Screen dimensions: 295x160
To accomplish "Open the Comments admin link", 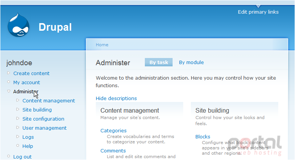I will coord(113,151).
